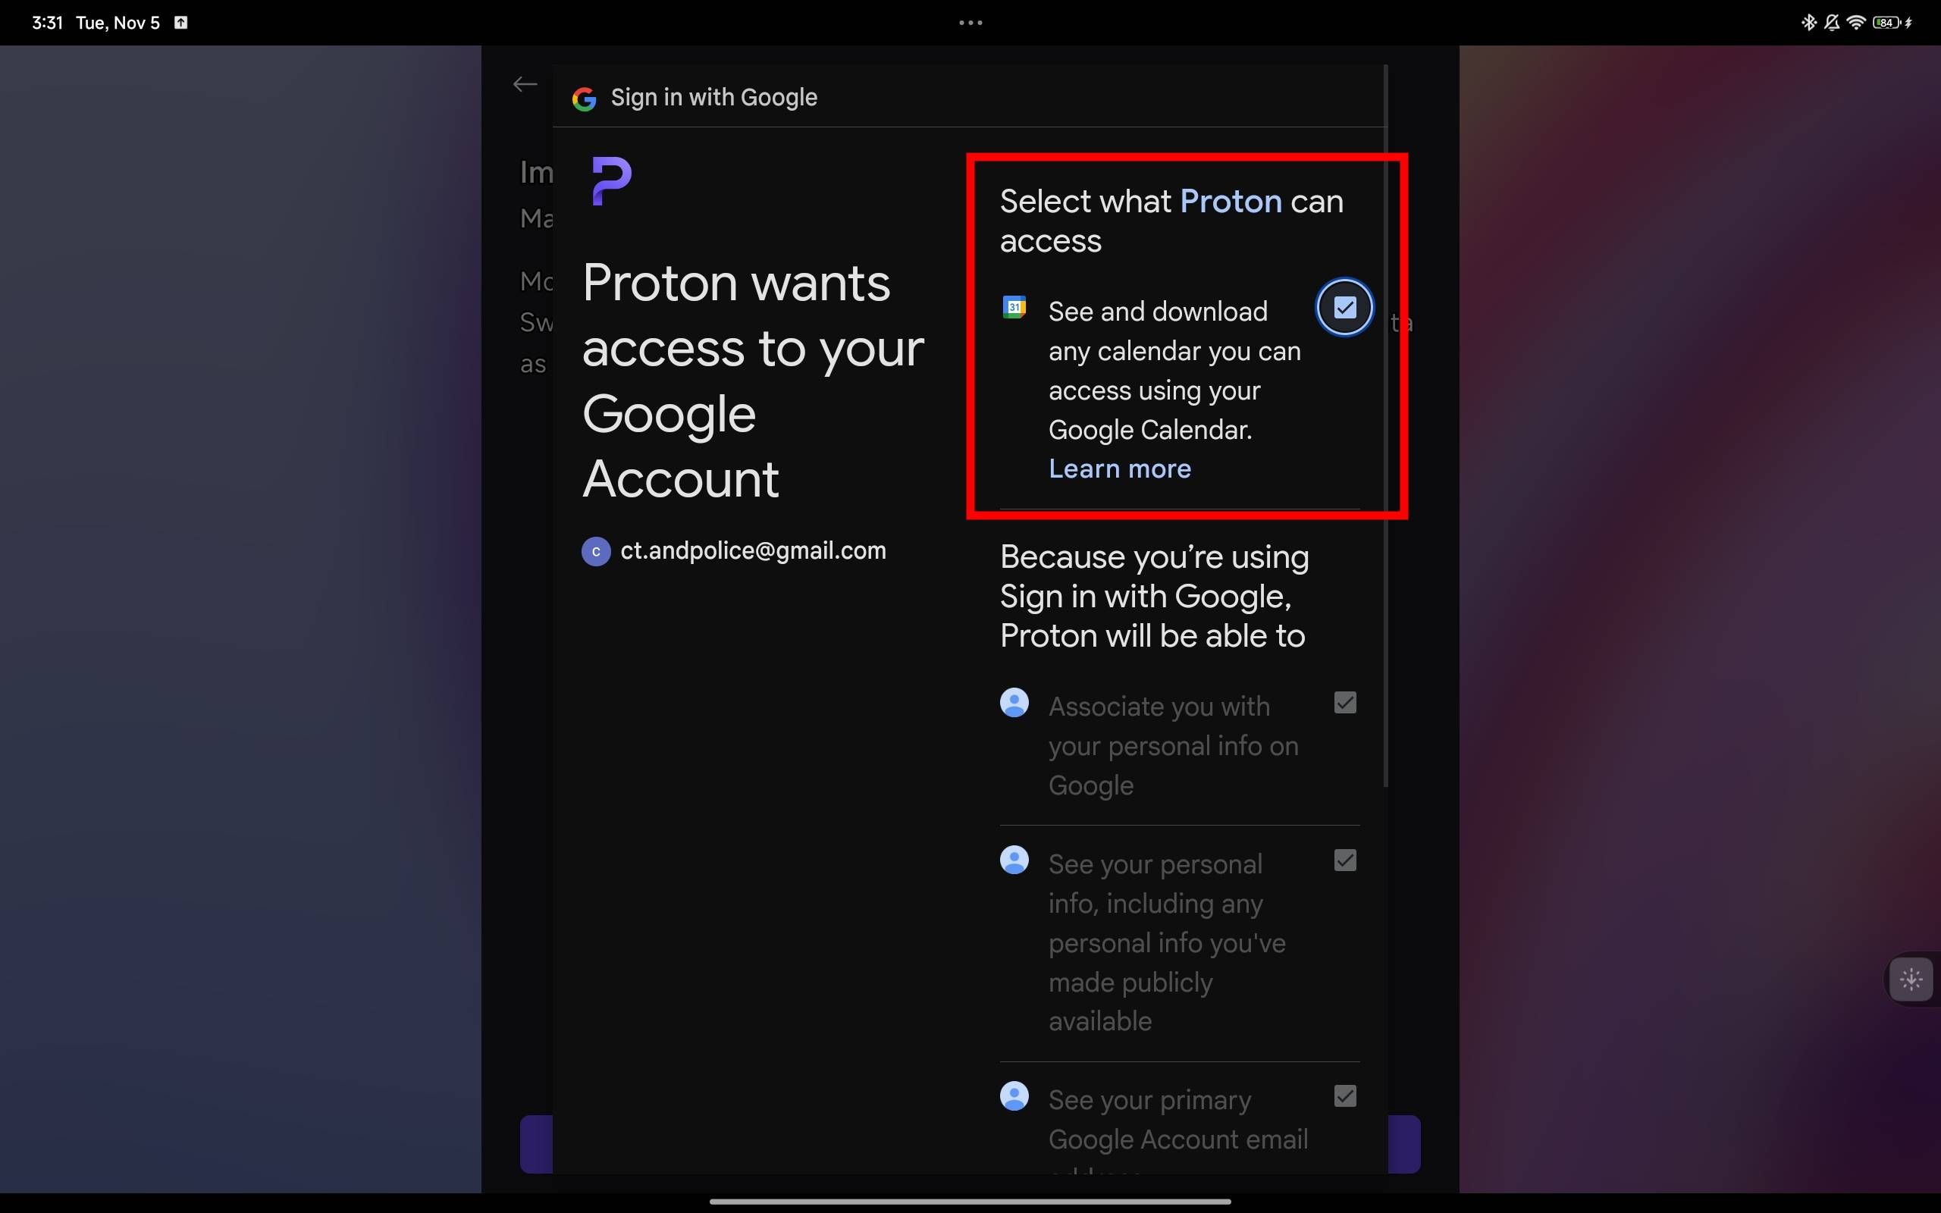Click the current time display 3:31
Screen dimensions: 1941x1213
(x=36, y=21)
